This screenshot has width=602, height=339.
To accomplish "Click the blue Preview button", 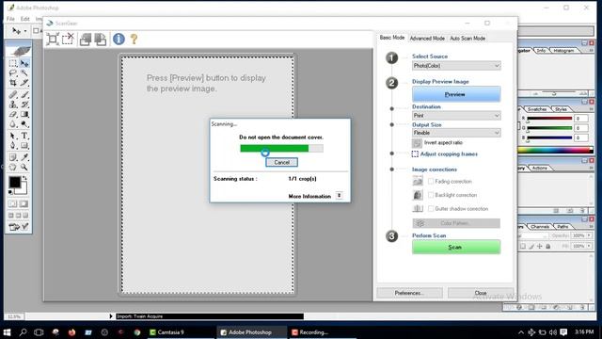I will click(x=456, y=94).
